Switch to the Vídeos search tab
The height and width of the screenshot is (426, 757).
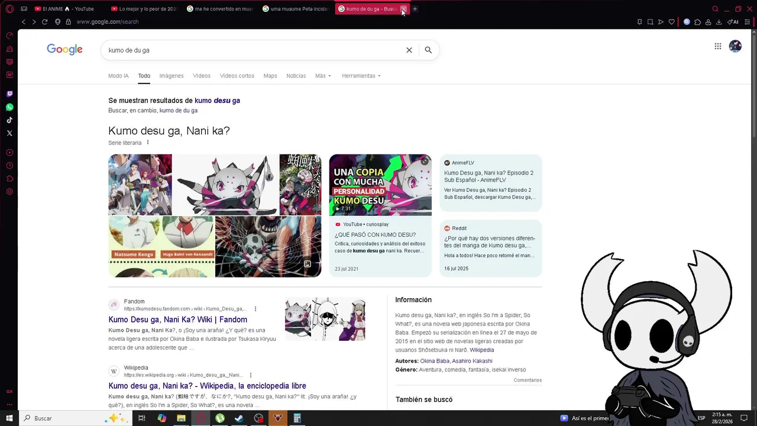click(x=202, y=76)
